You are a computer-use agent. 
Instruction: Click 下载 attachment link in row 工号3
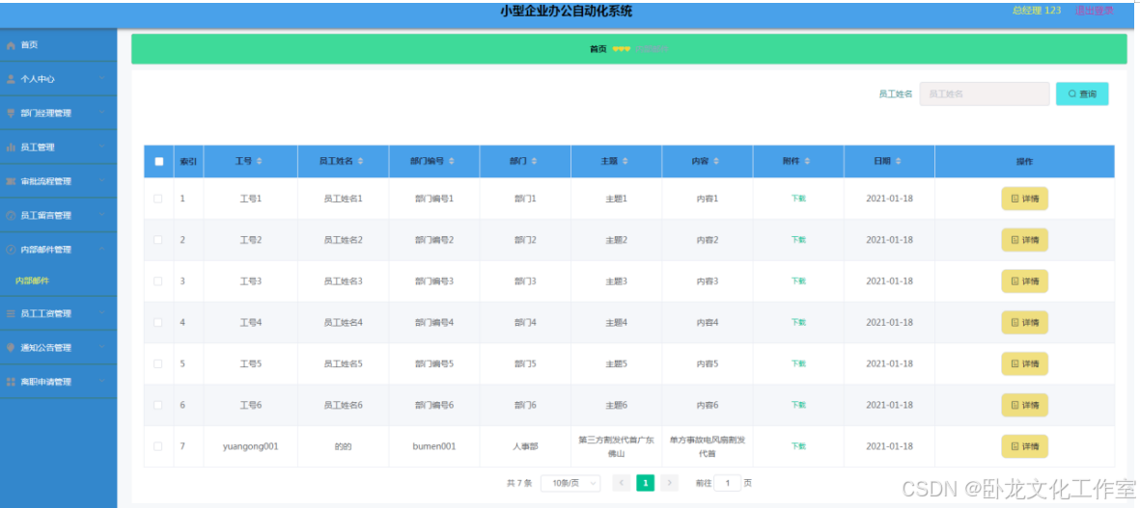click(798, 281)
